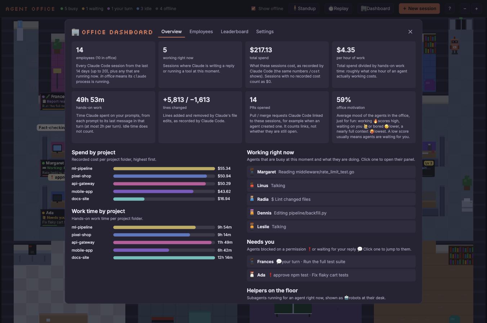The image size is (487, 323).
Task: Open the Settings tab in dashboard
Action: coord(265,32)
